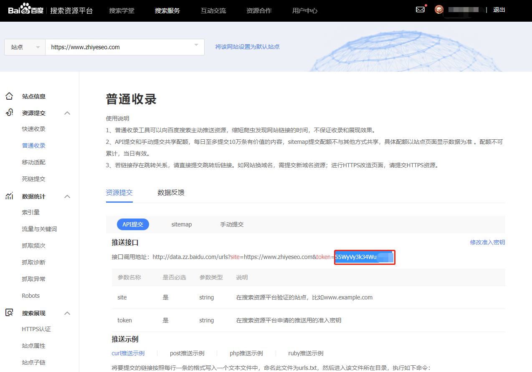Viewport: 532px width, 372px height.
Task: Click the site URL input field
Action: (x=124, y=47)
